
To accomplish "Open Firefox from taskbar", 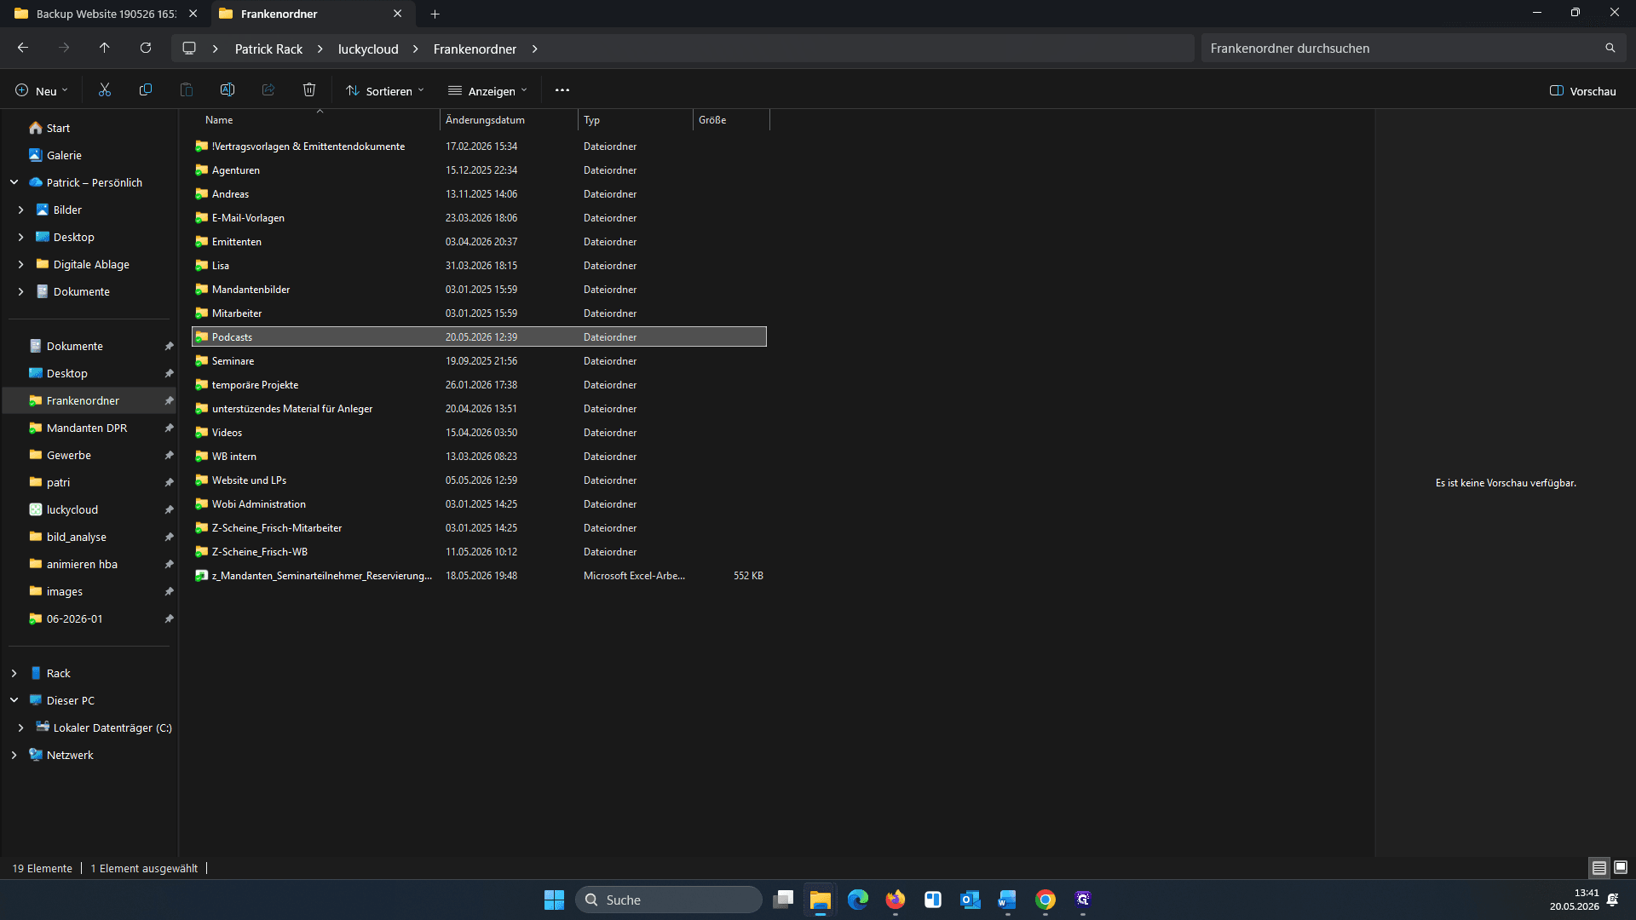I will [x=896, y=900].
